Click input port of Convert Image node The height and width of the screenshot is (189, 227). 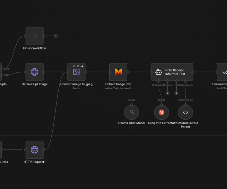point(67,72)
